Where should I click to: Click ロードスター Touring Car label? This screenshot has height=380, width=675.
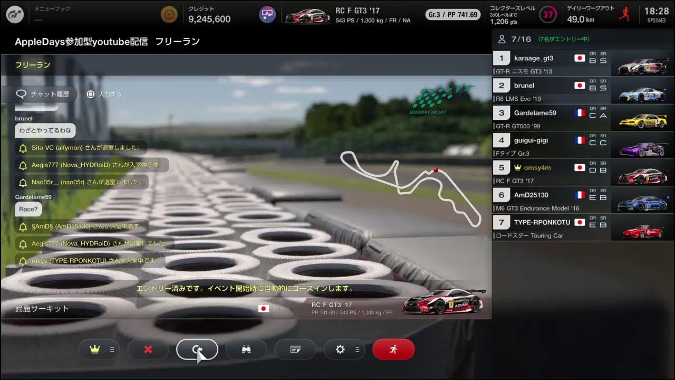pos(529,236)
